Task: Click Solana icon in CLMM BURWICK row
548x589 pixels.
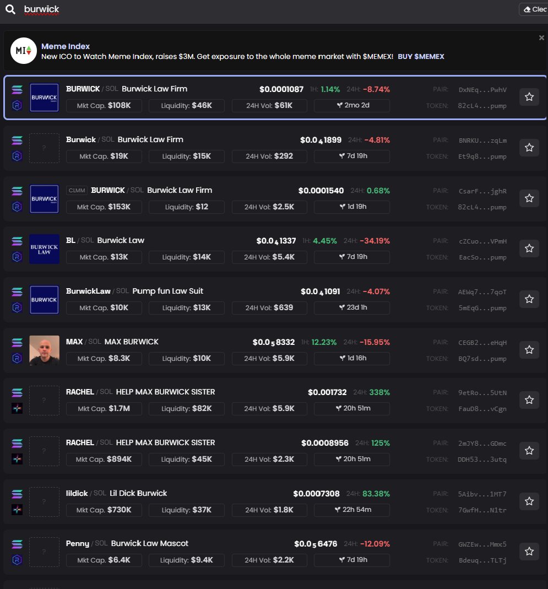Action: pyautogui.click(x=17, y=191)
